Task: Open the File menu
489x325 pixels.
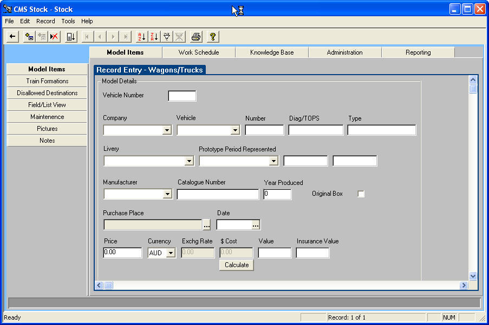Action: point(9,21)
